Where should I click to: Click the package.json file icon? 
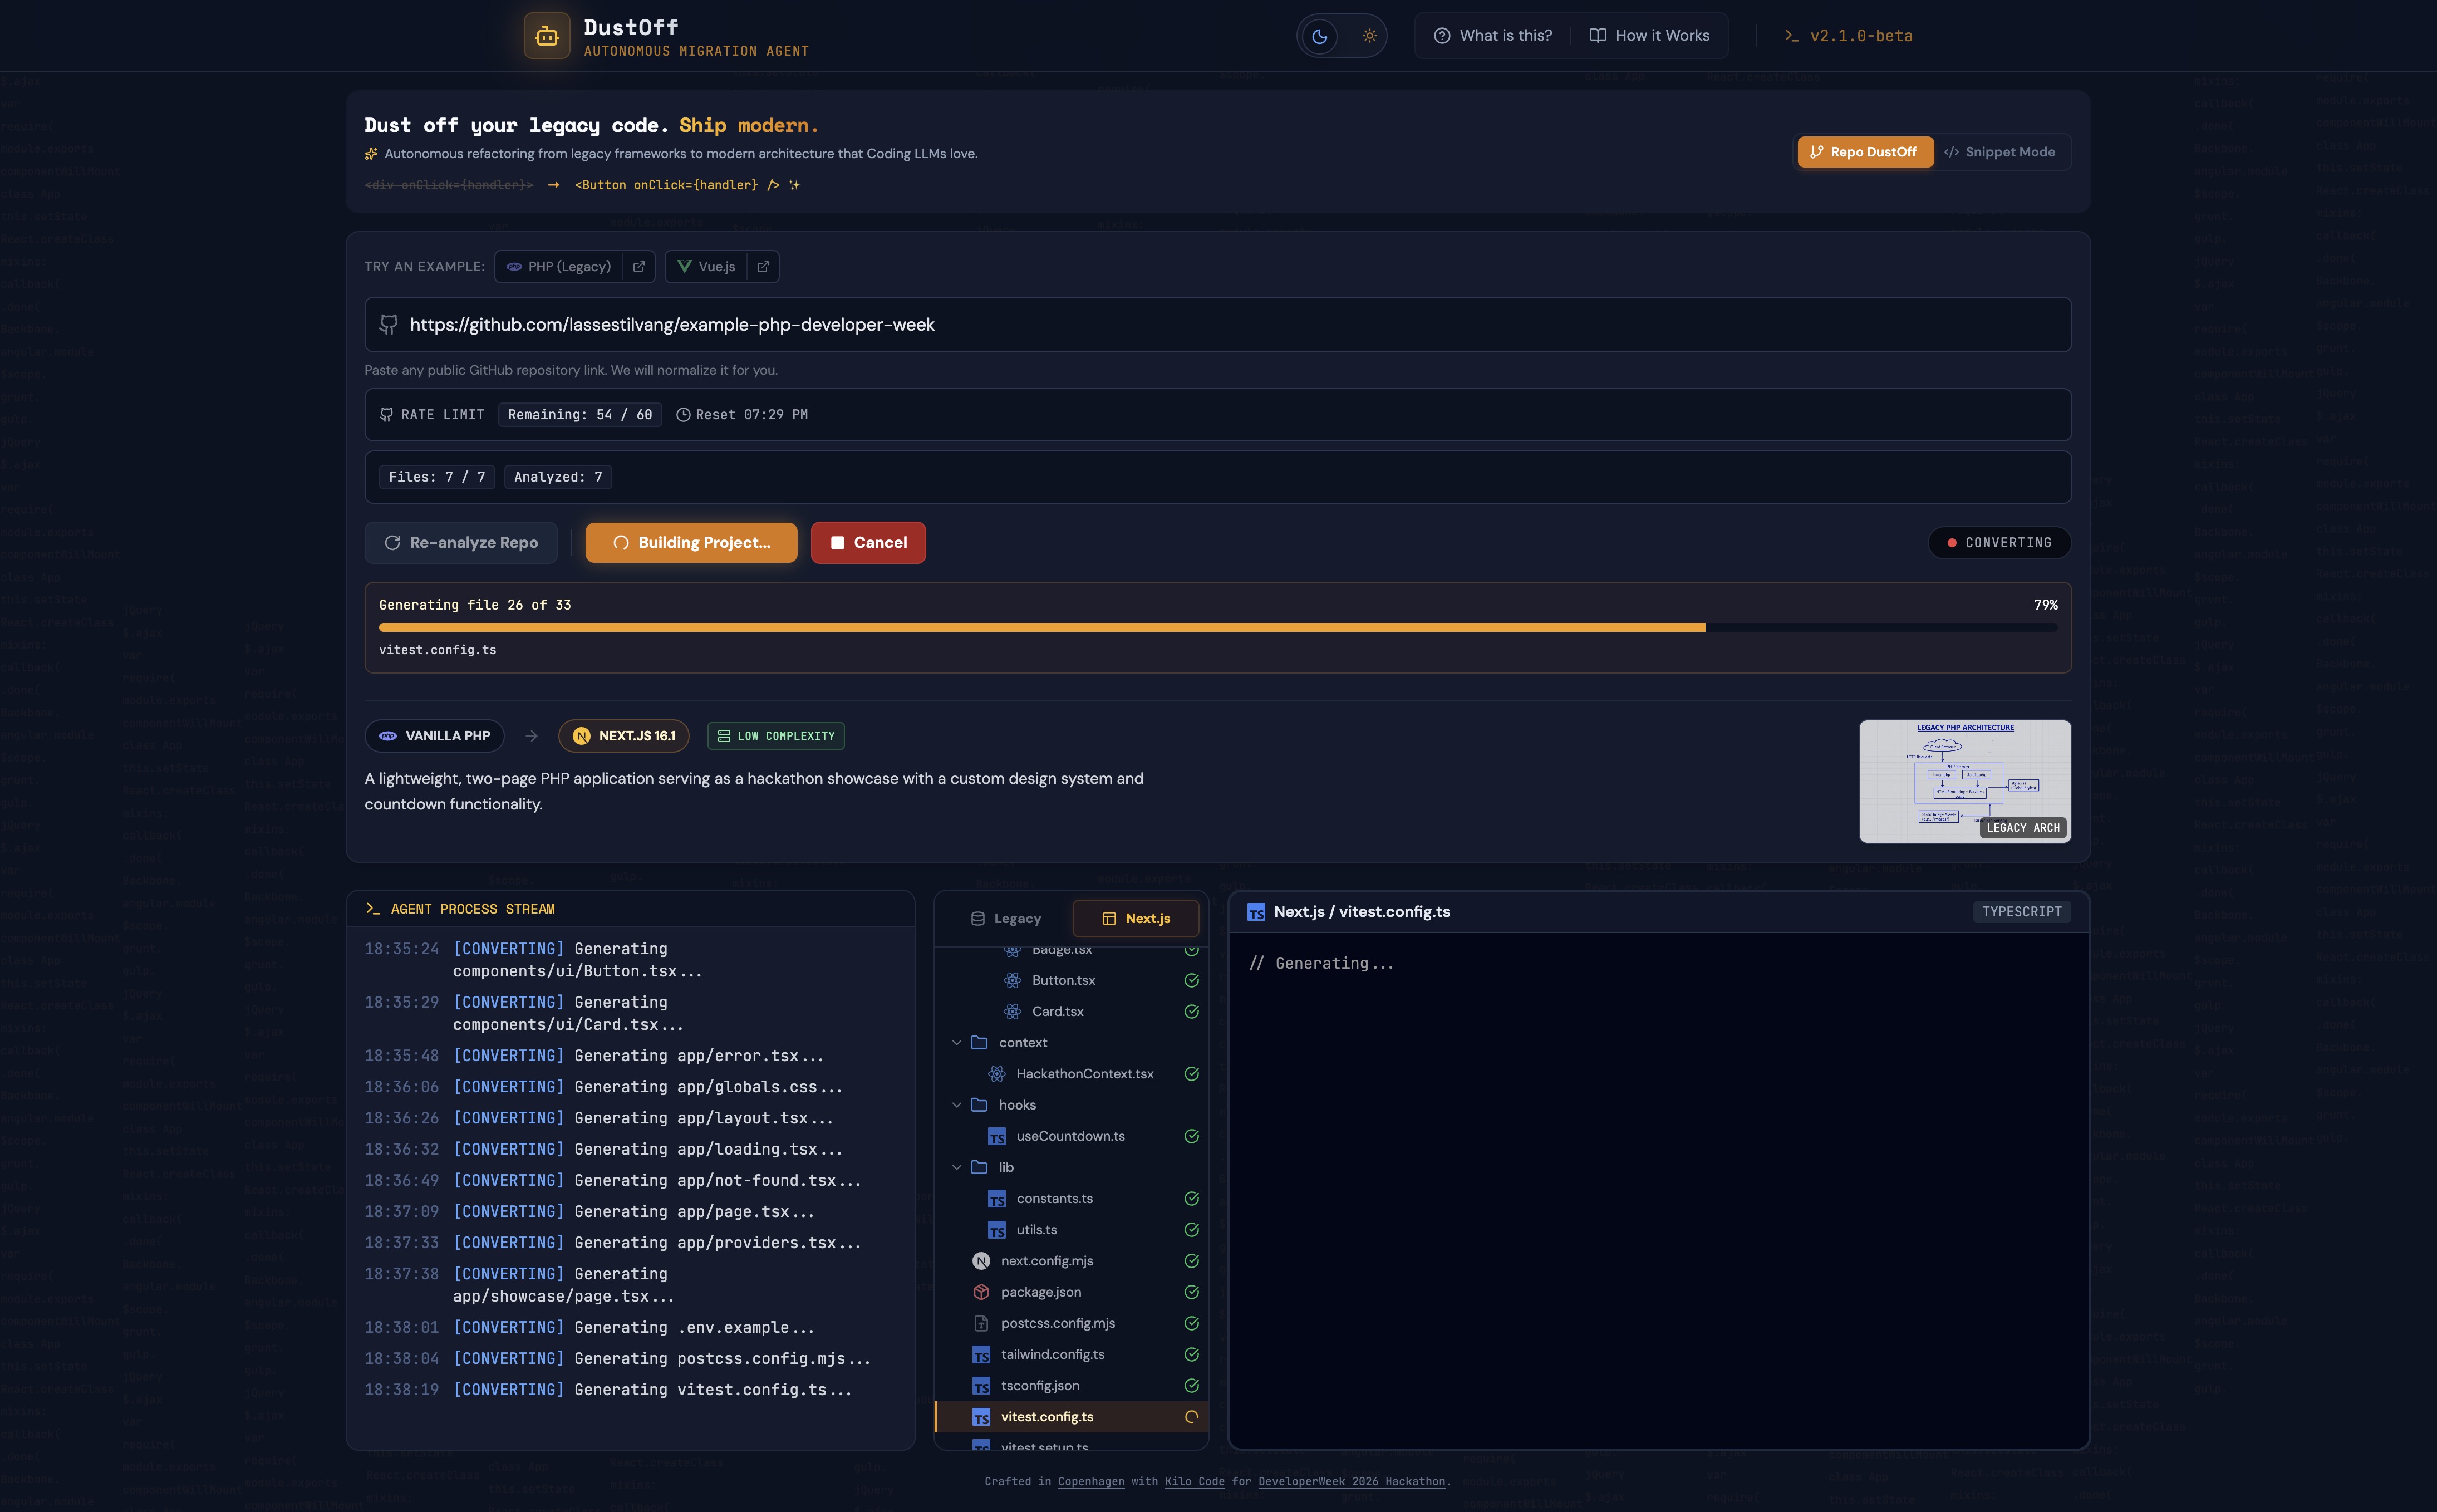981,1292
